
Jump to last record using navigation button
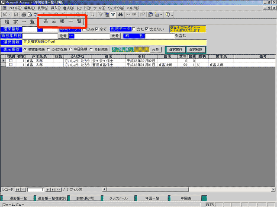[x=53, y=189]
